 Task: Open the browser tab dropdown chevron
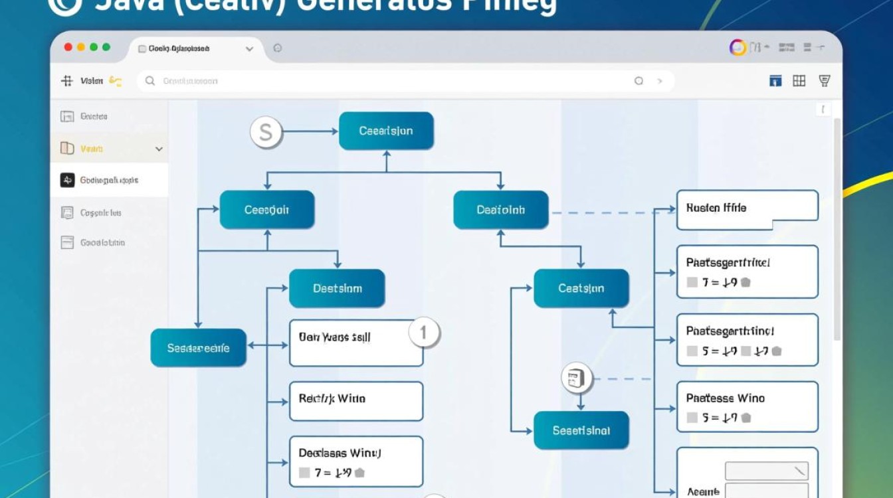click(249, 48)
